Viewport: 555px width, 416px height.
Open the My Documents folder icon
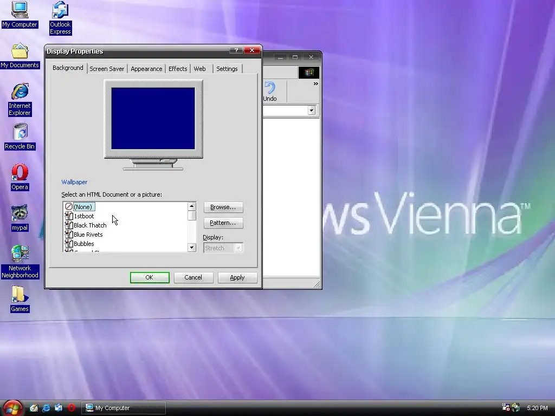click(x=20, y=56)
